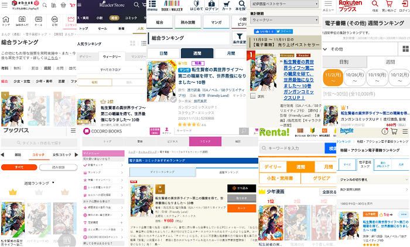
Task: Tick the 選択 checkbox under Kinokuniya cover
Action: tap(253, 96)
